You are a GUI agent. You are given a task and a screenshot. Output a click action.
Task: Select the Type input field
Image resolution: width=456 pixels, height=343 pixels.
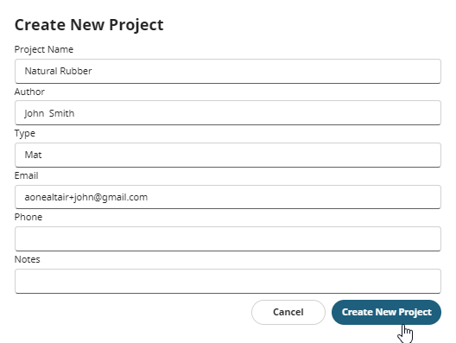point(228,155)
